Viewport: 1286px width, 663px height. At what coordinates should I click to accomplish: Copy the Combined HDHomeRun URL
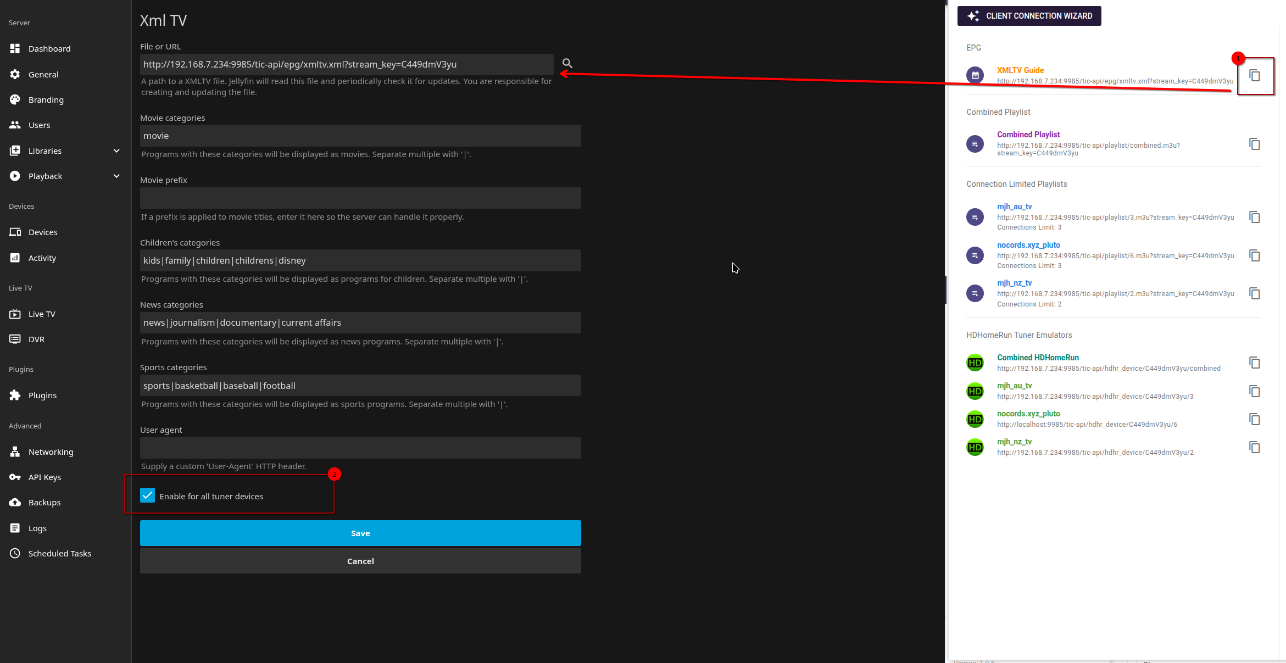click(1255, 363)
